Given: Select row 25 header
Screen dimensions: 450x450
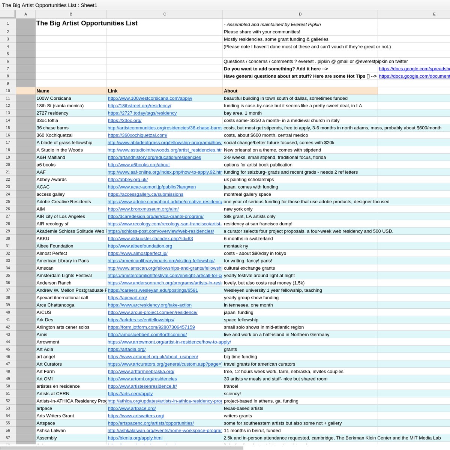Looking at the screenshot, I should (x=8, y=202).
